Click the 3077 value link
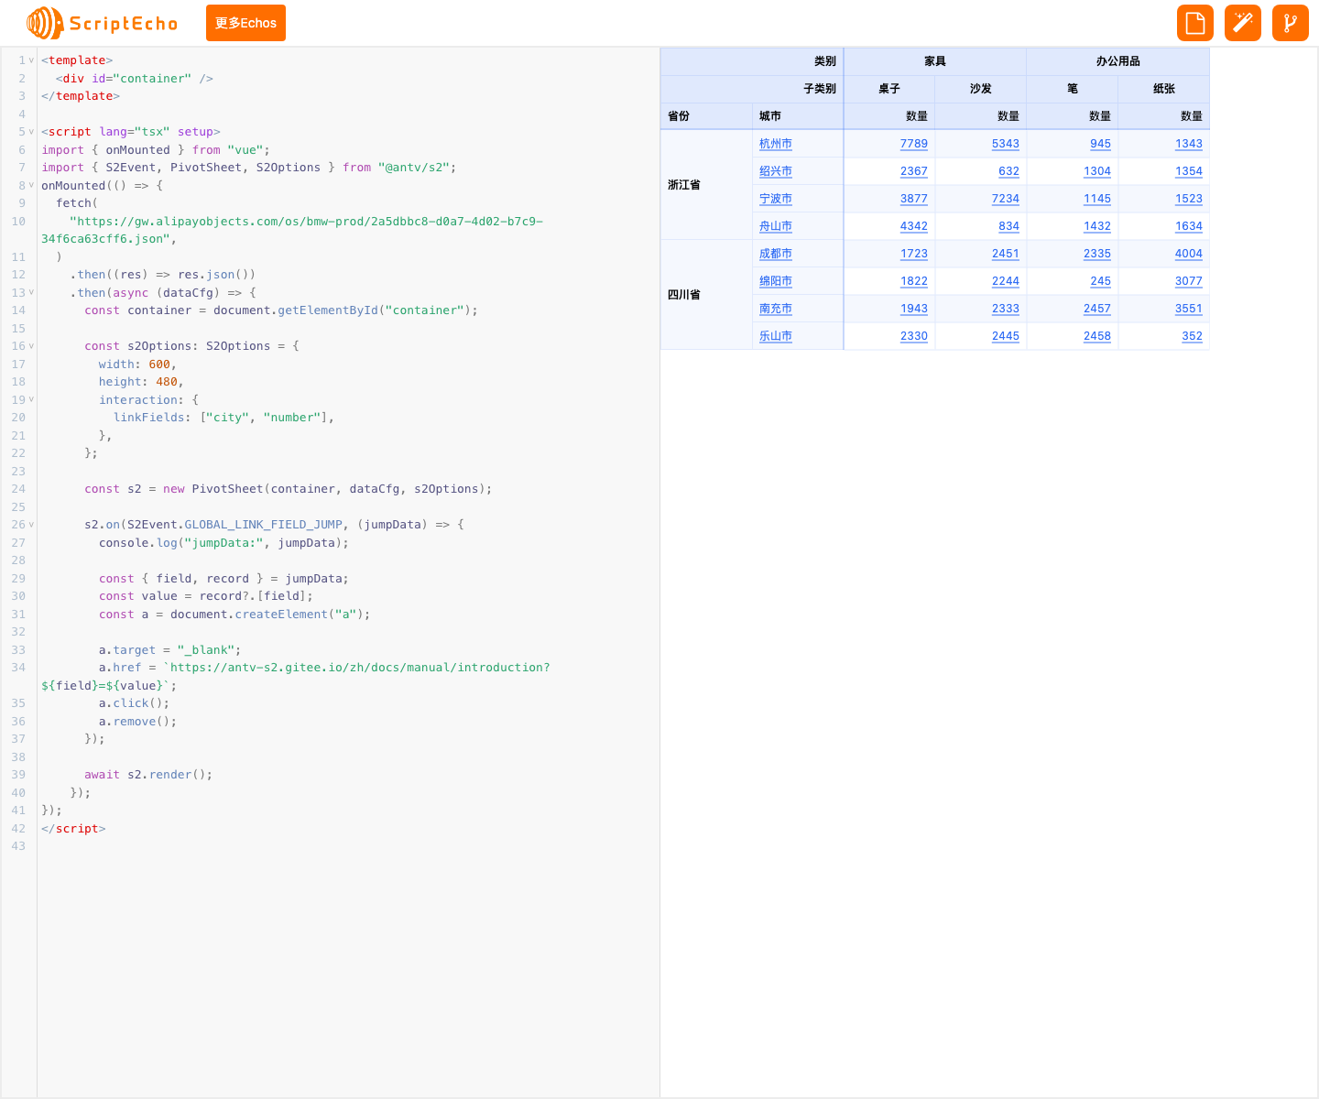The width and height of the screenshot is (1319, 1099). coord(1189,281)
